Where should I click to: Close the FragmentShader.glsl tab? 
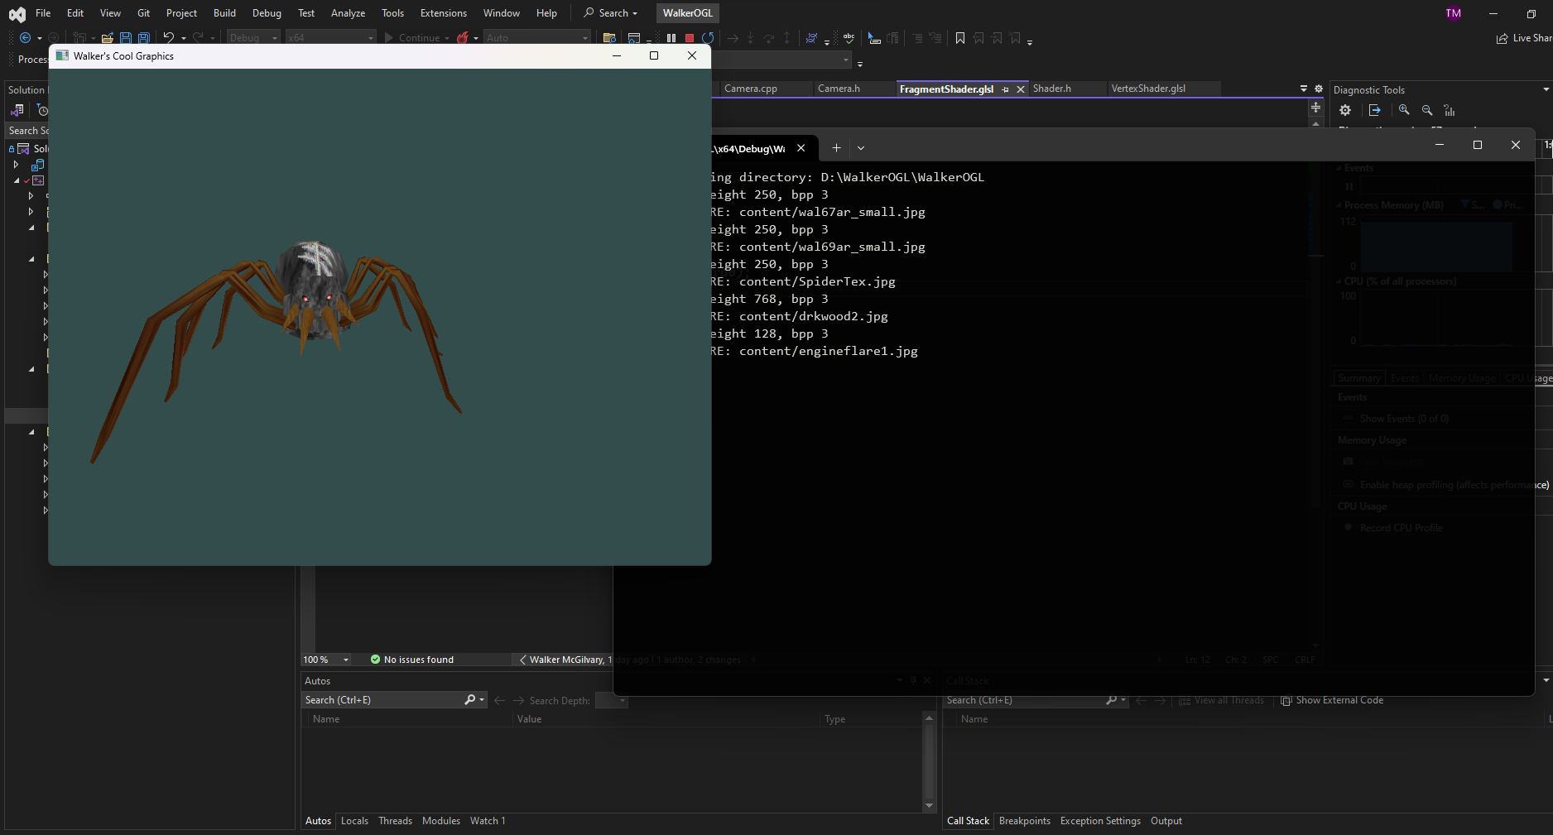[1021, 89]
